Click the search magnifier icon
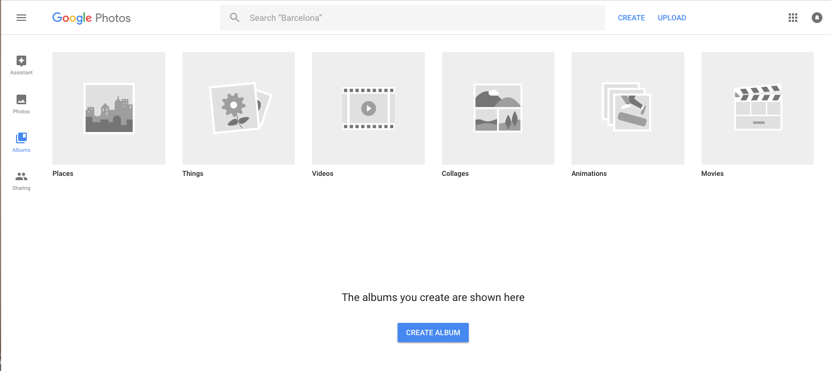Screen dimensions: 831x371 pyautogui.click(x=234, y=18)
